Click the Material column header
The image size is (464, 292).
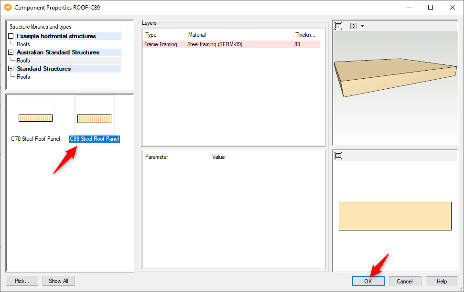click(238, 35)
